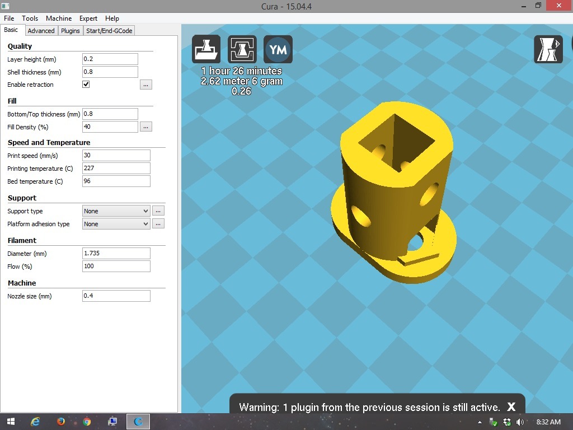This screenshot has width=573, height=430.
Task: Expand the Support type dropdown
Action: pyautogui.click(x=116, y=211)
